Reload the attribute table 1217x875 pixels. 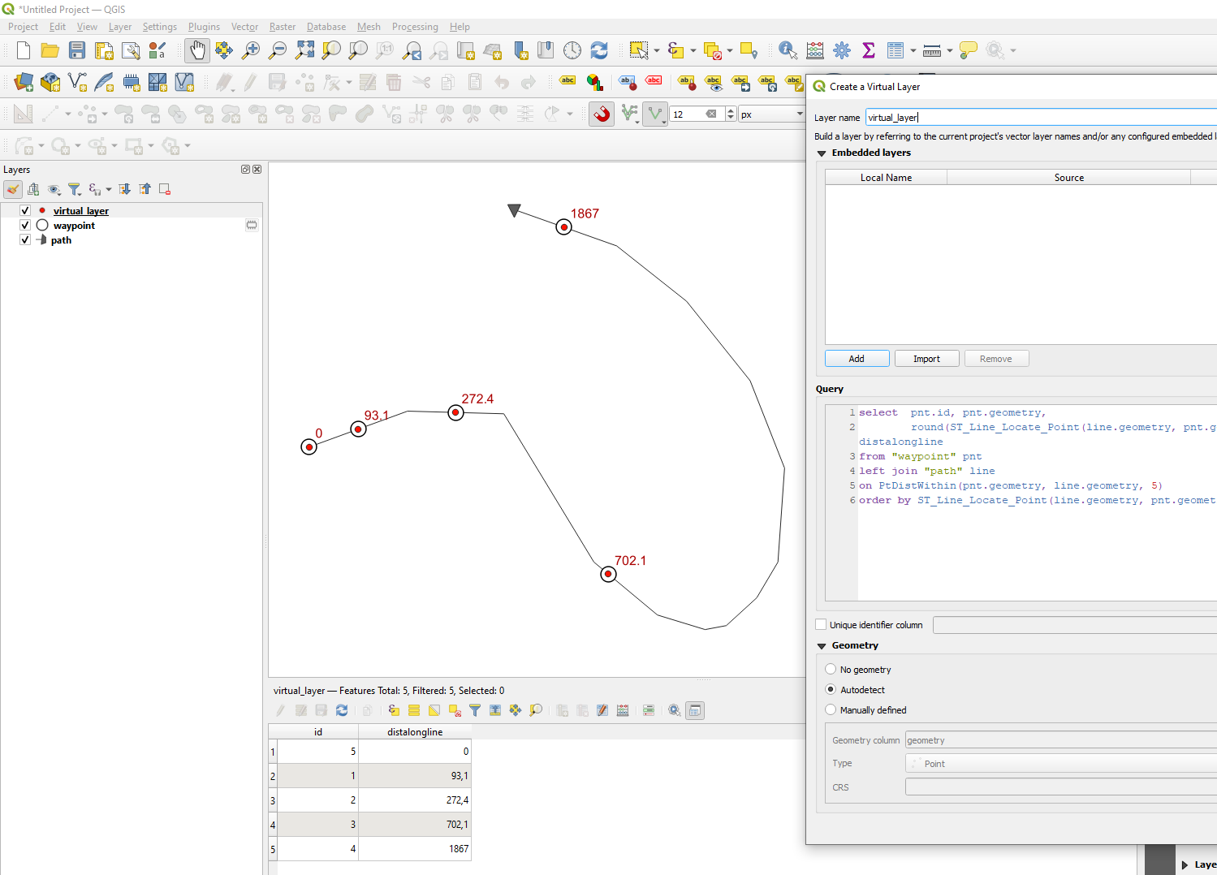pos(342,710)
